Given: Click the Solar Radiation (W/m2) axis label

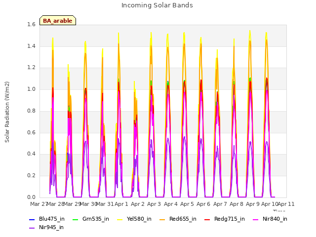Looking at the screenshot, I should click(x=7, y=112).
